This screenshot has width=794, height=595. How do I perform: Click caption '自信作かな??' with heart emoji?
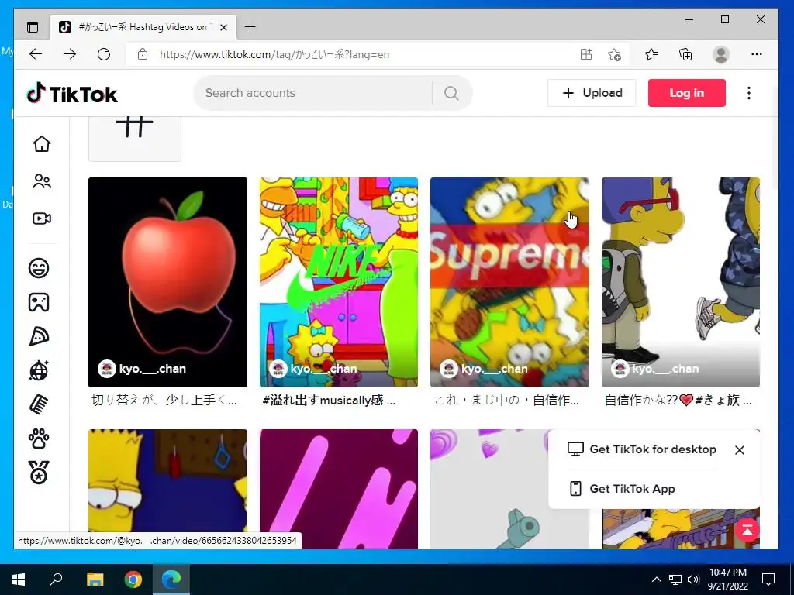coord(678,401)
